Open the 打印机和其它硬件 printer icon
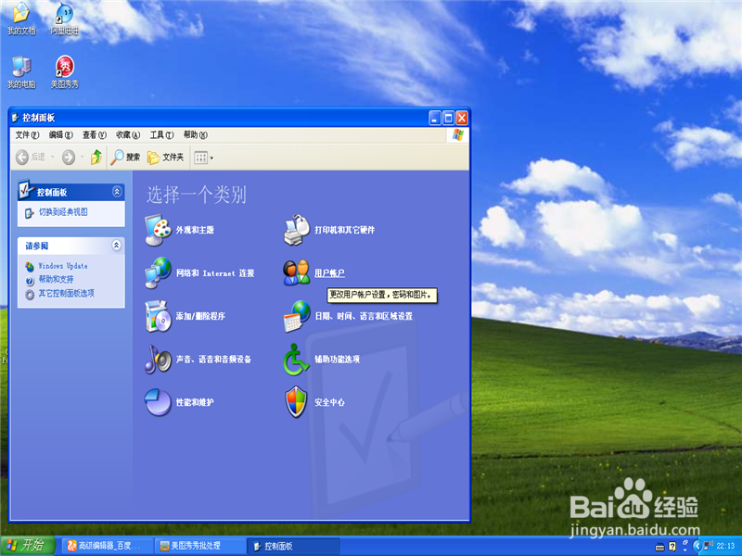This screenshot has height=556, width=742. [x=296, y=230]
